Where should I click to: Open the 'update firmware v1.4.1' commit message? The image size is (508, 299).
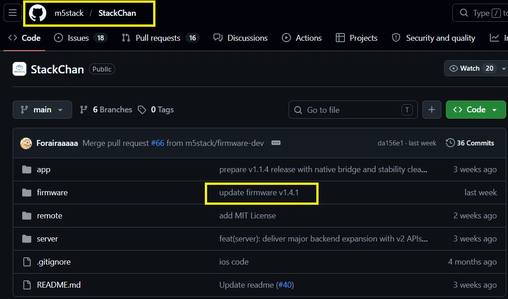point(259,193)
